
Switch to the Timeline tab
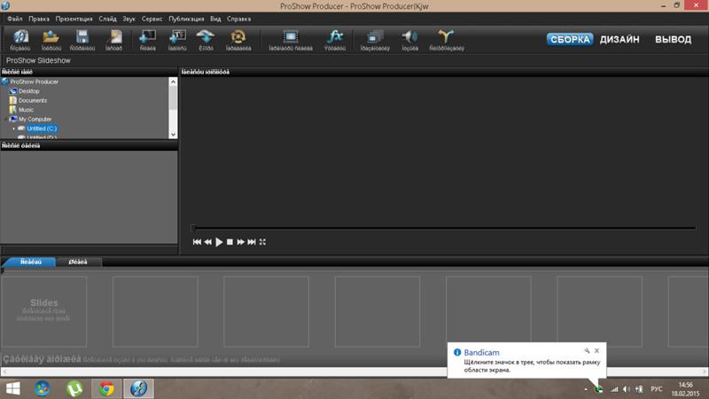78,262
